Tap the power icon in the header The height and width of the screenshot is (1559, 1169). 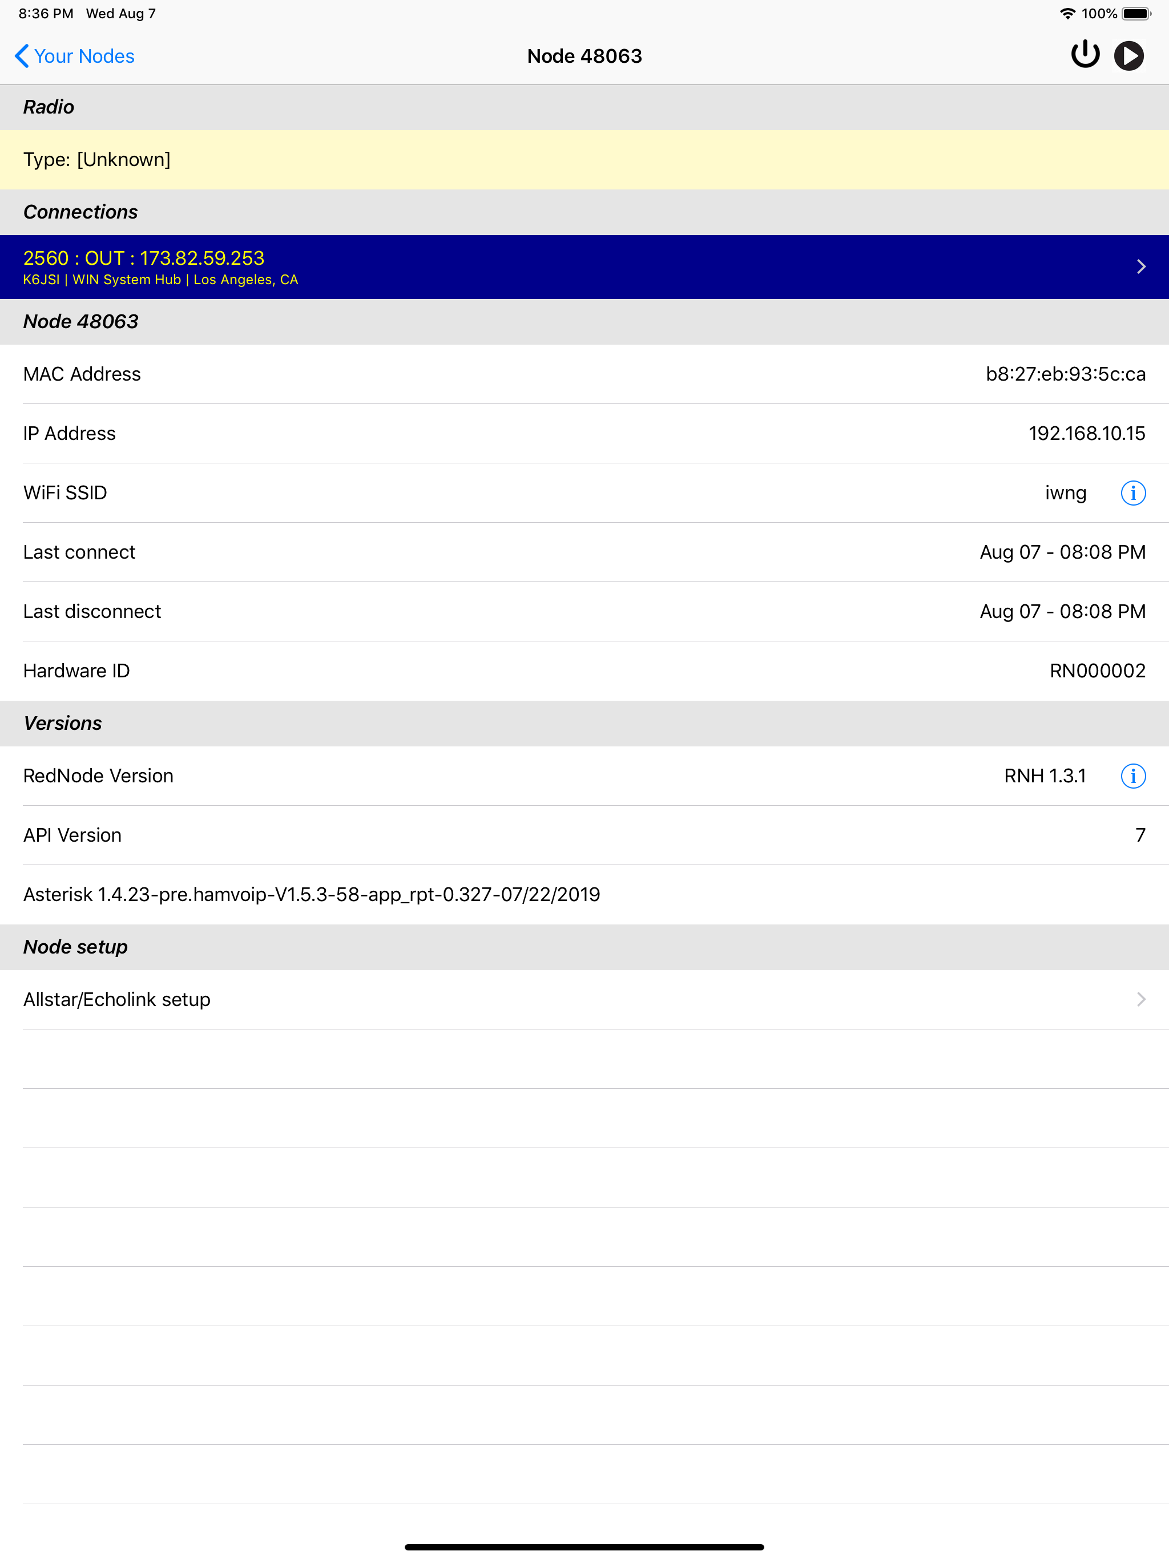coord(1085,55)
